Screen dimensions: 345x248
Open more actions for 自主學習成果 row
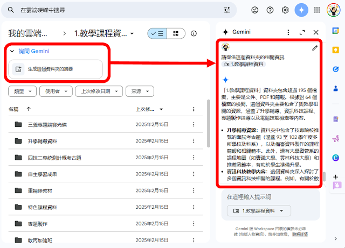pyautogui.click(x=194, y=174)
